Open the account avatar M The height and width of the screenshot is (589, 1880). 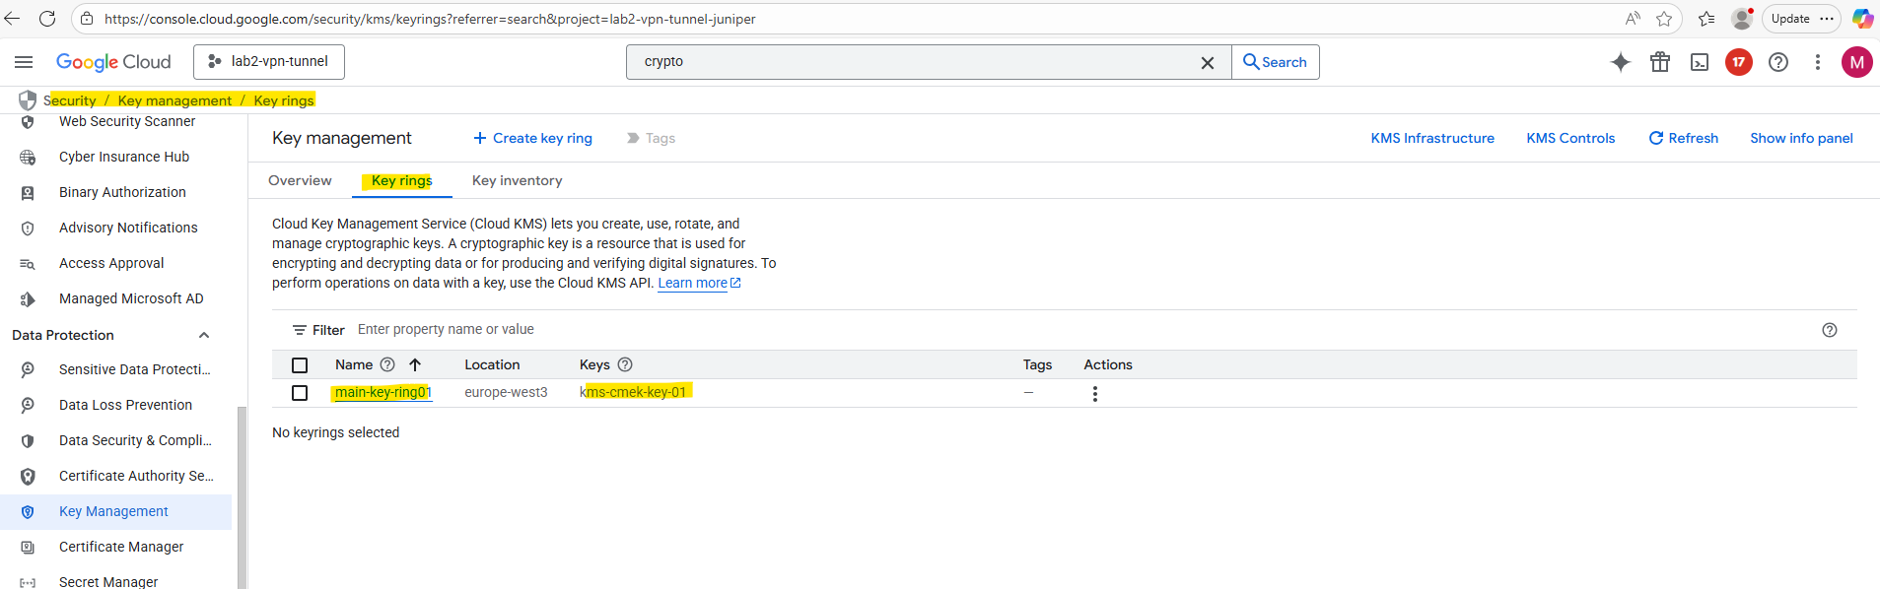1857,62
